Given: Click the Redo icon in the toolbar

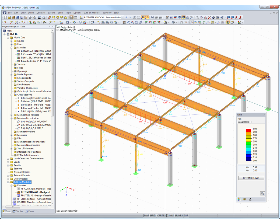Looking at the screenshot, I should [x=43, y=17].
